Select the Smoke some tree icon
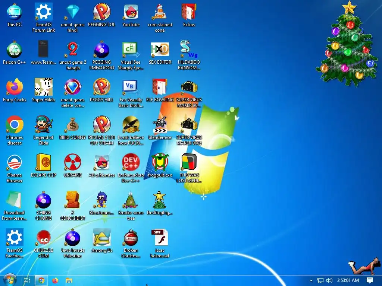 pyautogui.click(x=131, y=206)
